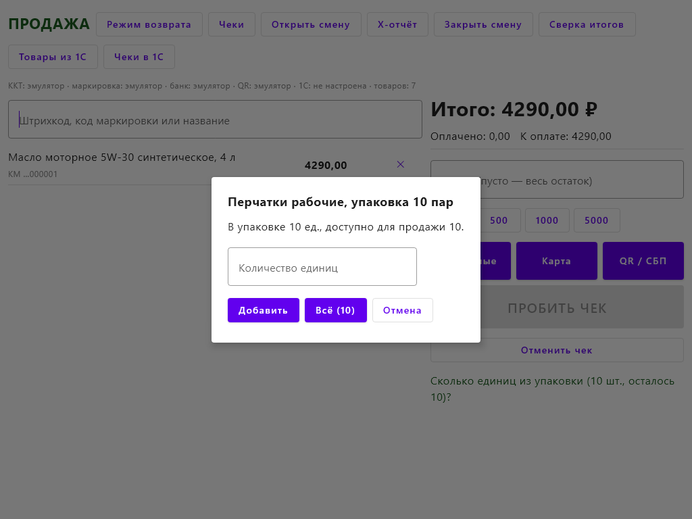
Task: Click the item price 4290,00
Action: (x=326, y=165)
